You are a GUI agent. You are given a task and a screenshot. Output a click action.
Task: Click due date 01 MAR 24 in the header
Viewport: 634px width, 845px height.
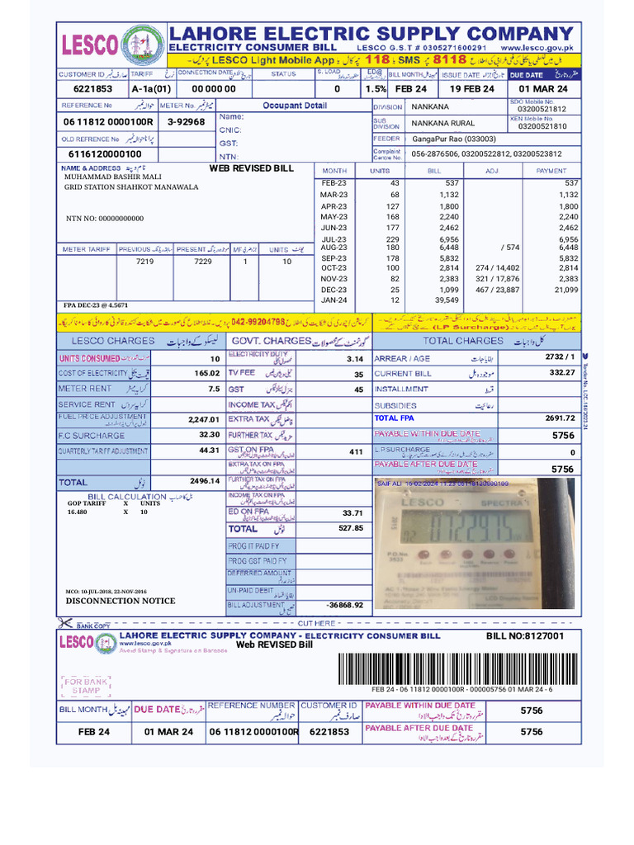point(543,89)
